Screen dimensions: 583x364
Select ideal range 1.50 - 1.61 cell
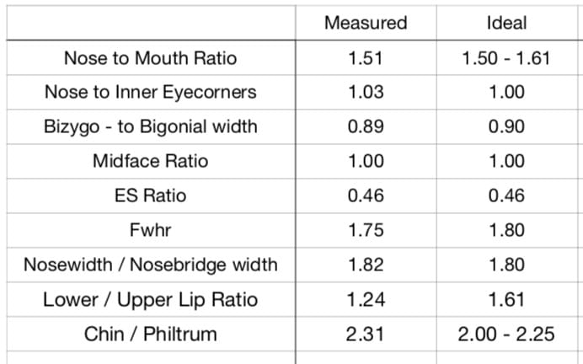(507, 57)
